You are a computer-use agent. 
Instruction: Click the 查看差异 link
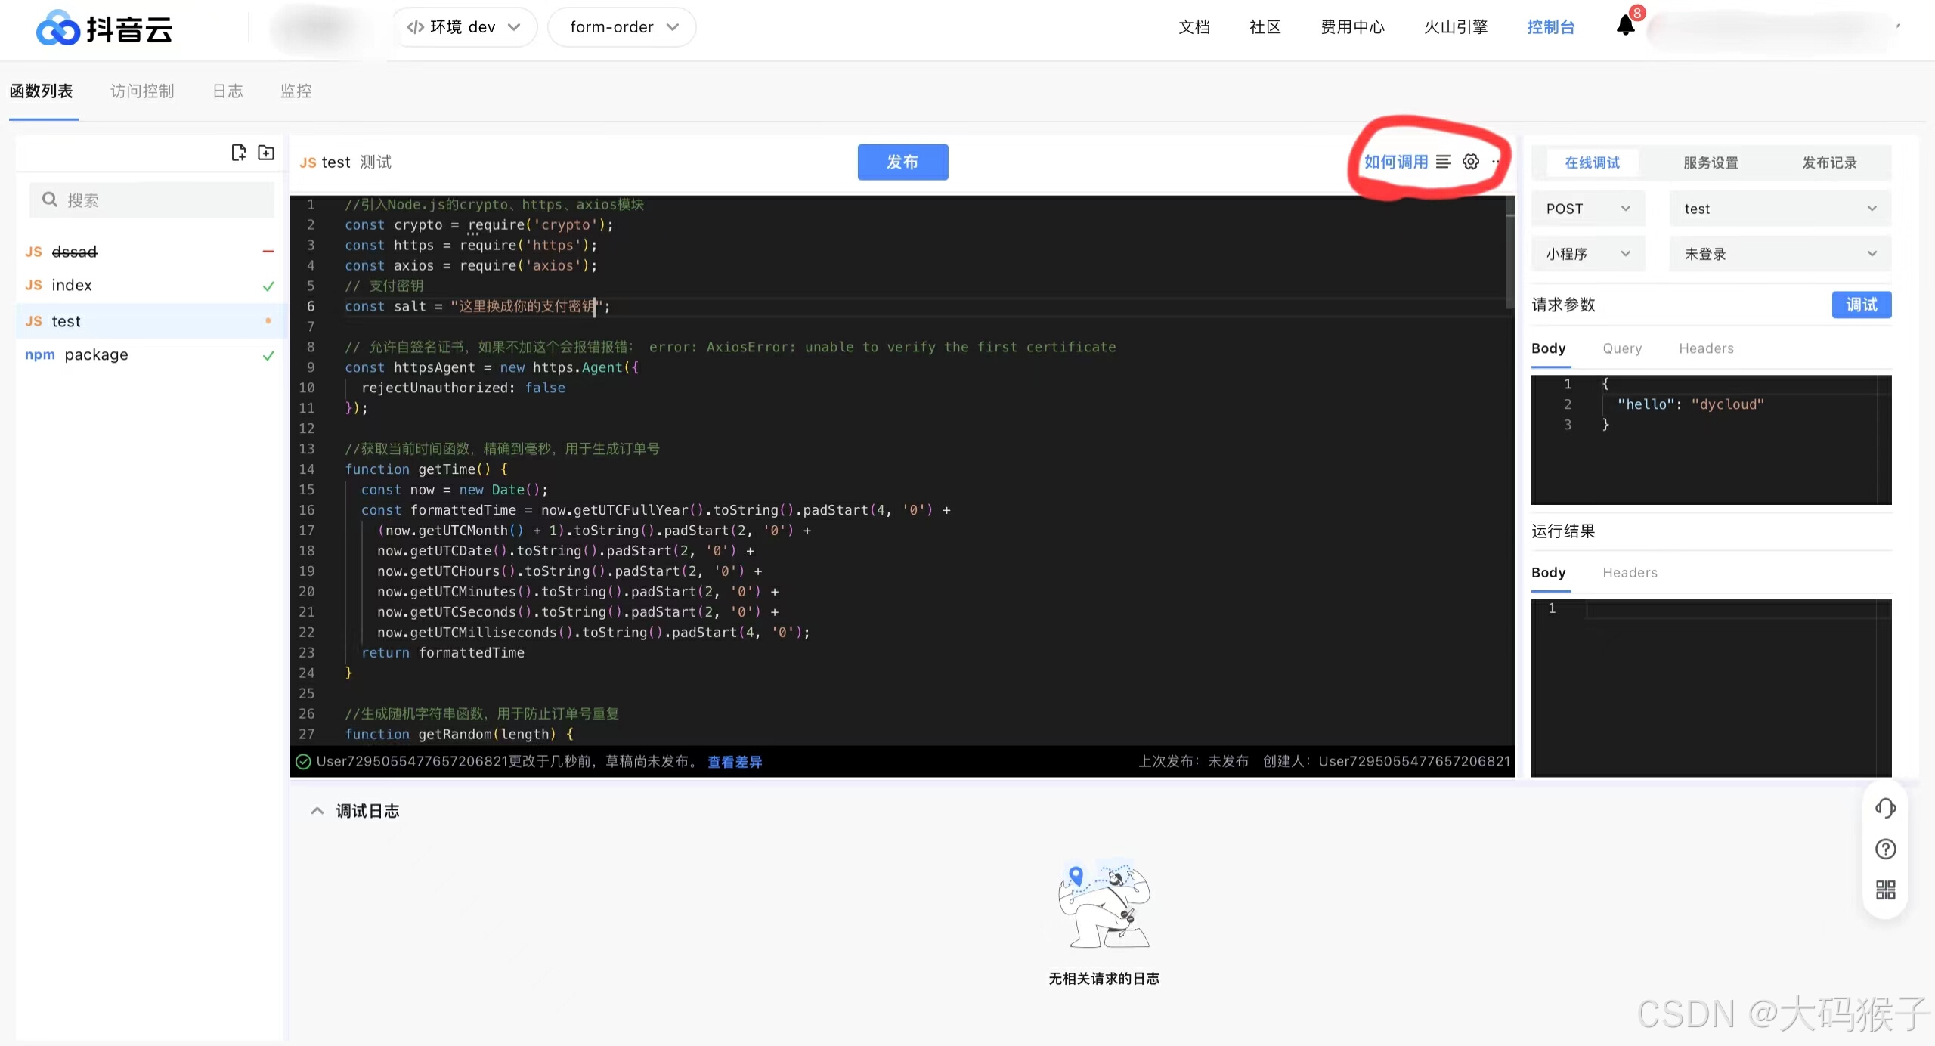tap(734, 762)
